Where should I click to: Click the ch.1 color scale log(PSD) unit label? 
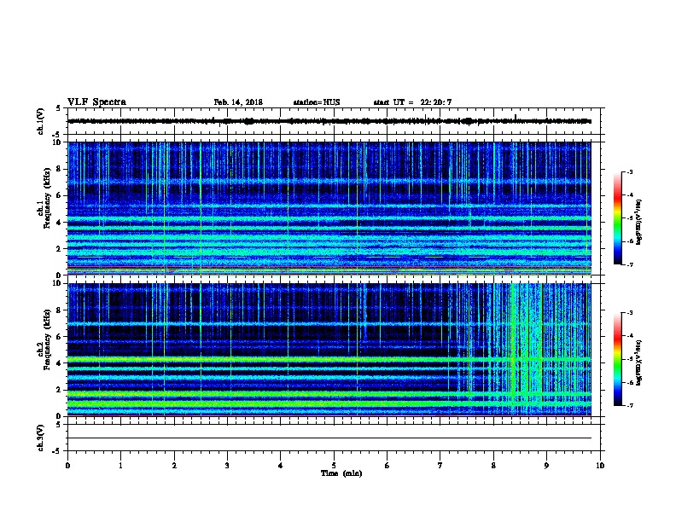(x=639, y=222)
